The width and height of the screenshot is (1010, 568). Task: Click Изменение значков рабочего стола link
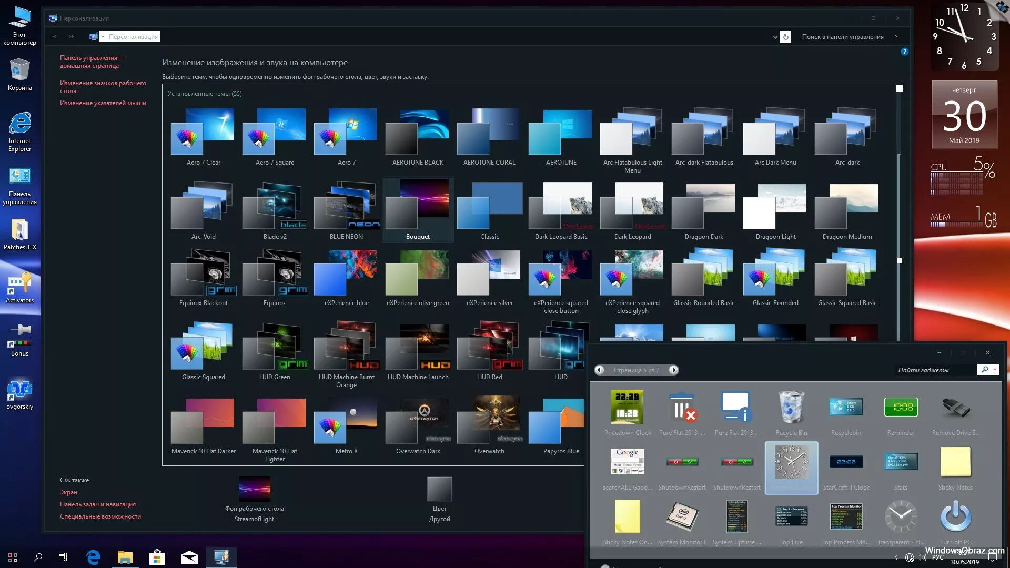102,86
